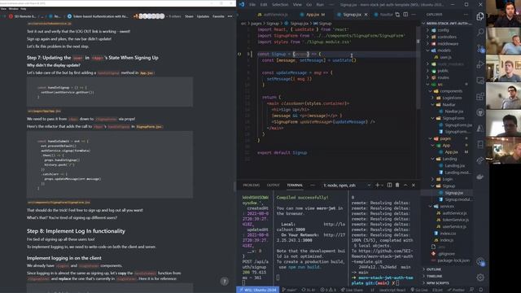Expand routes folder in Explorer

[x=443, y=77]
